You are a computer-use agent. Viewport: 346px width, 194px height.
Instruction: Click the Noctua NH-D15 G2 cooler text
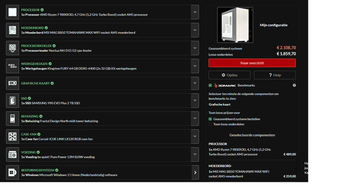pos(70,50)
